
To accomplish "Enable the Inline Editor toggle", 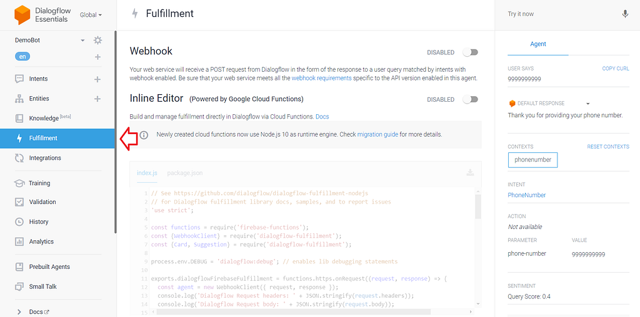I will (x=470, y=99).
